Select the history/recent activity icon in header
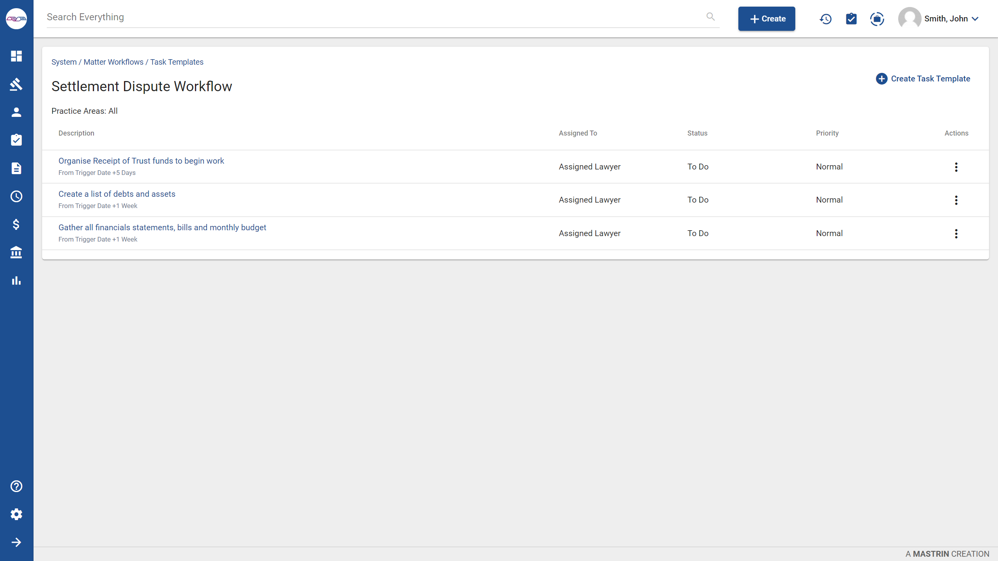 point(825,18)
